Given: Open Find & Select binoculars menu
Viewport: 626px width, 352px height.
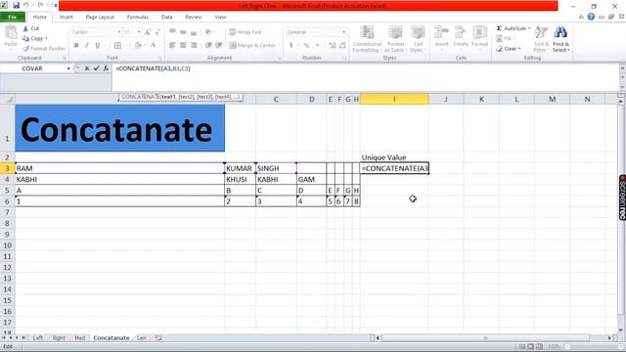Looking at the screenshot, I should [x=560, y=39].
